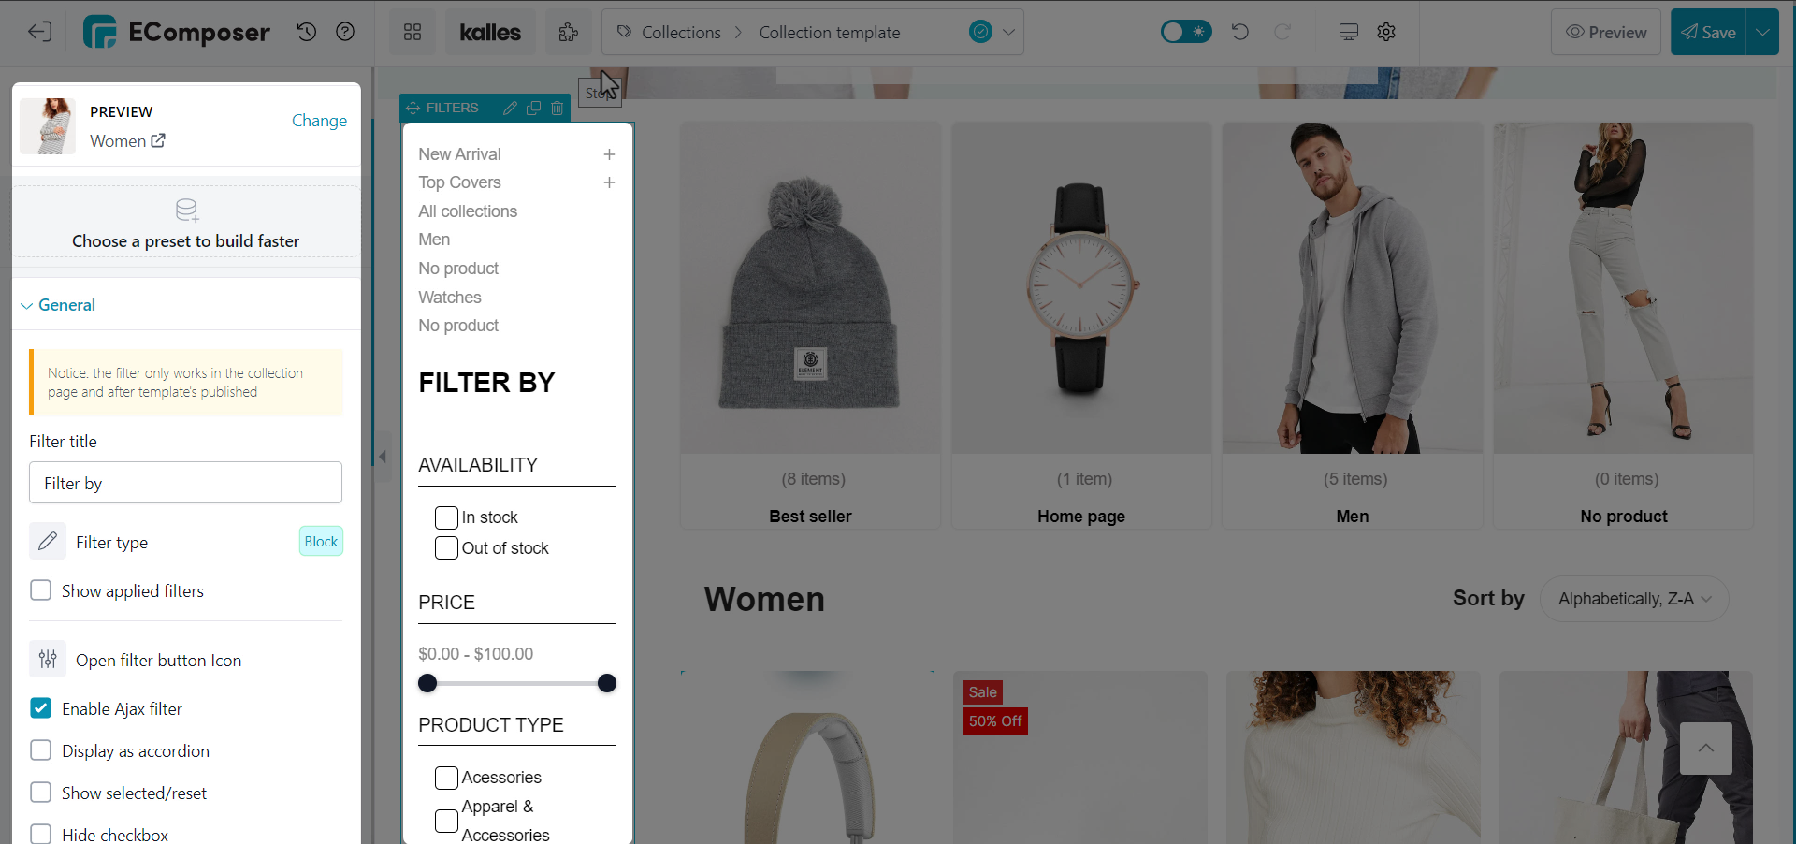The height and width of the screenshot is (844, 1796).
Task: Click the undo arrow icon
Action: pos(1240,32)
